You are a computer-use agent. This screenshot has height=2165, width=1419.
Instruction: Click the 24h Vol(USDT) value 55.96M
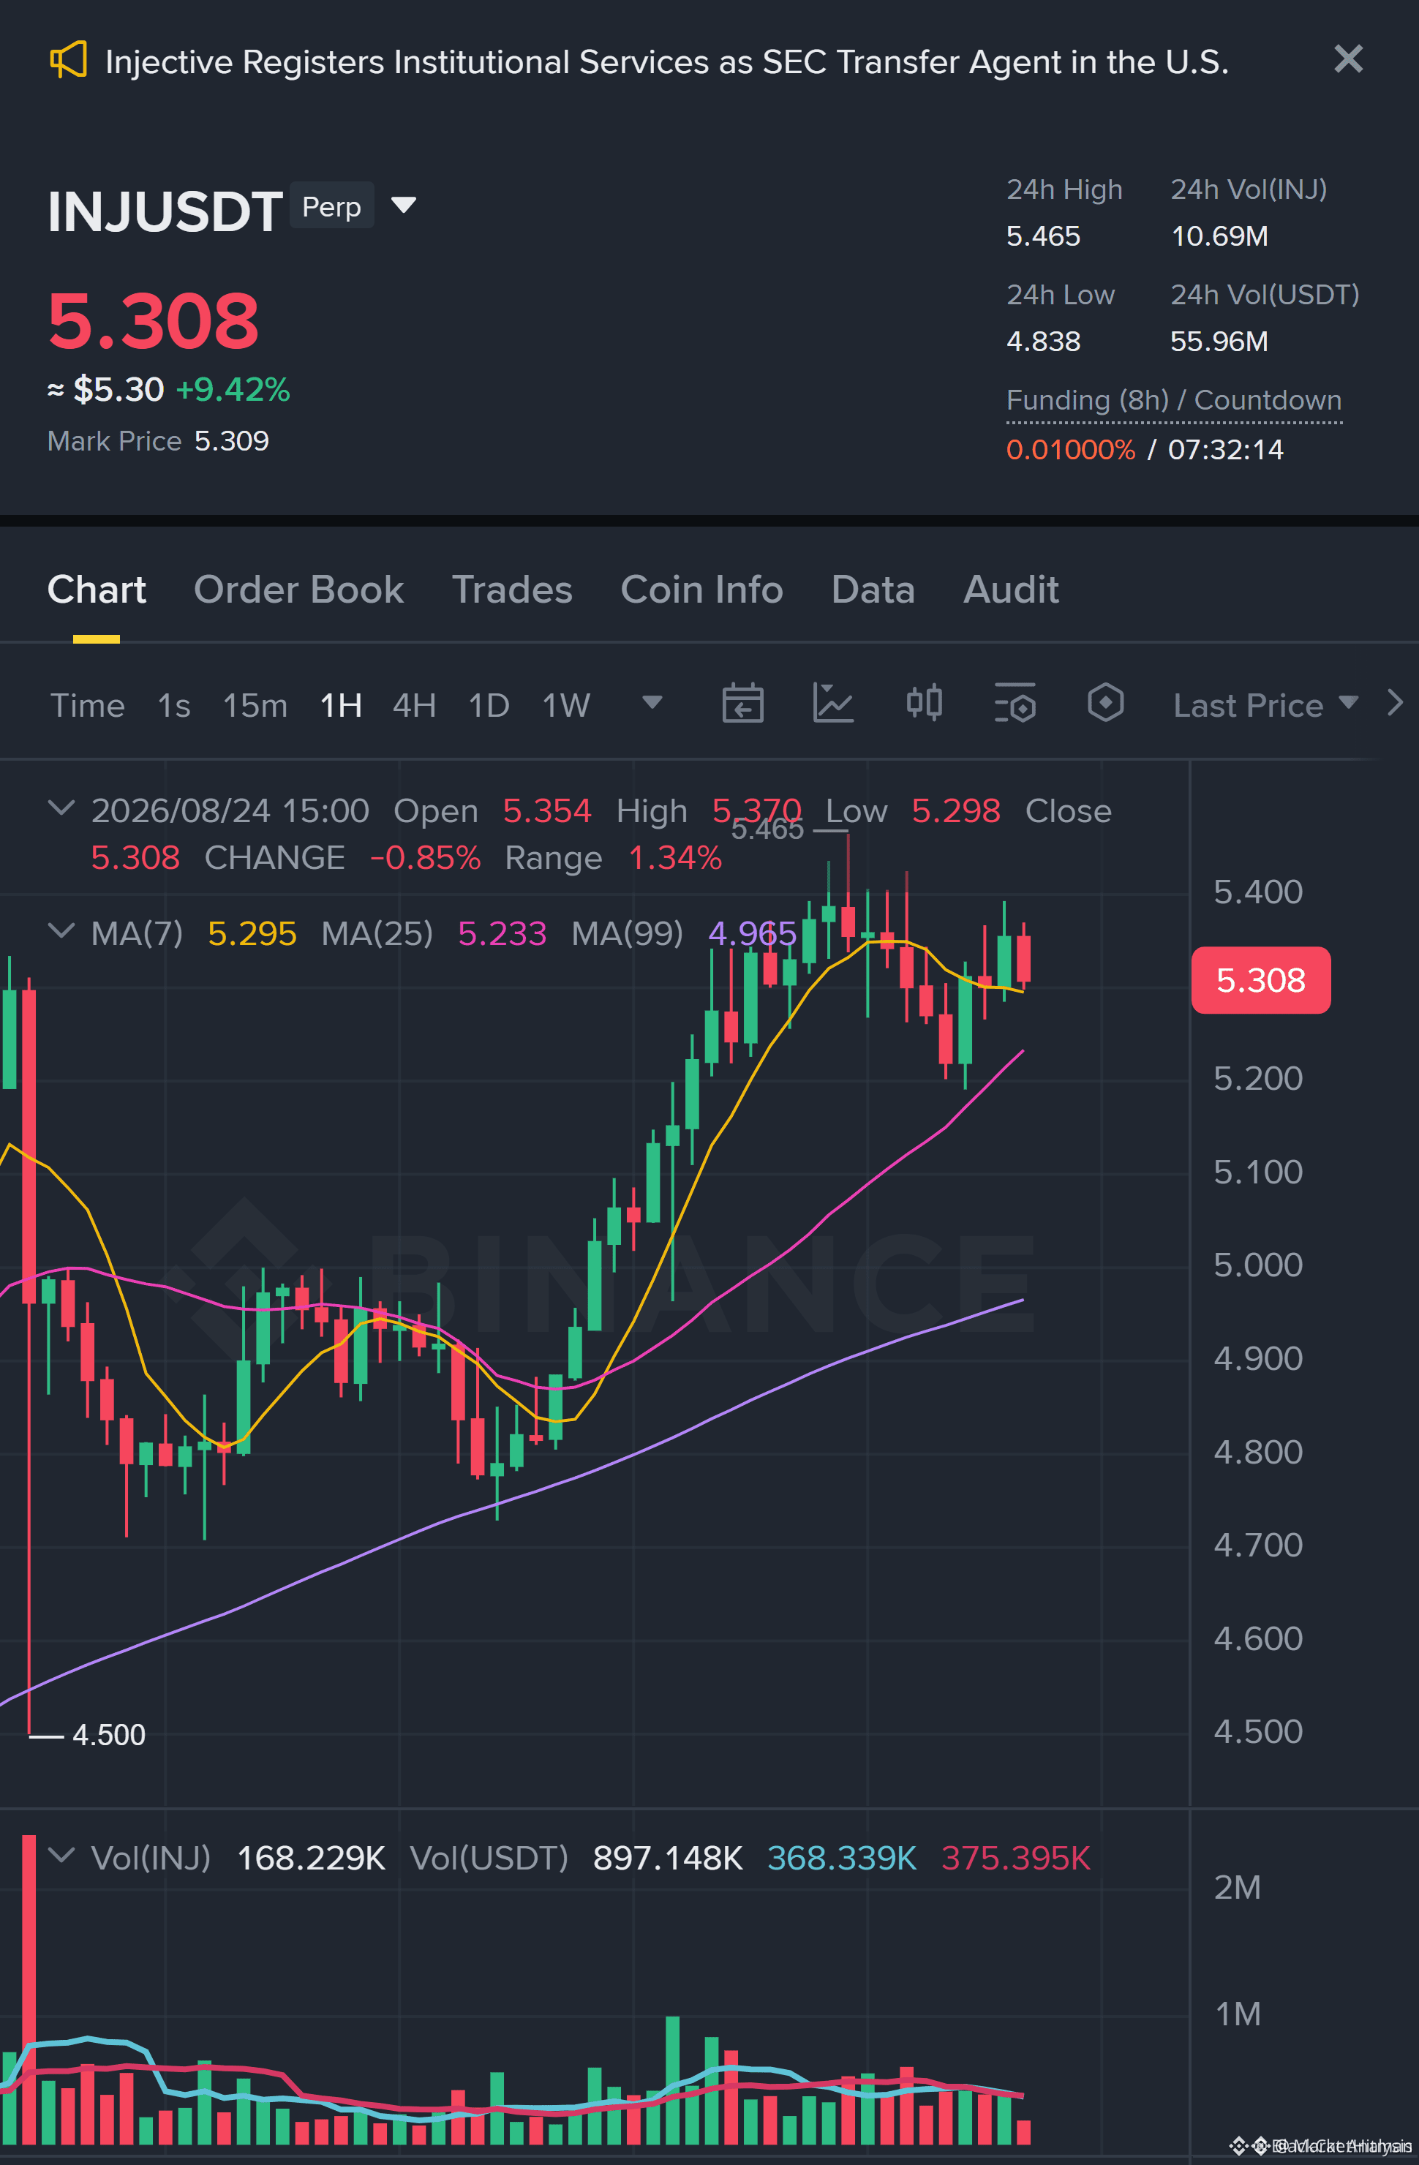(x=1219, y=342)
